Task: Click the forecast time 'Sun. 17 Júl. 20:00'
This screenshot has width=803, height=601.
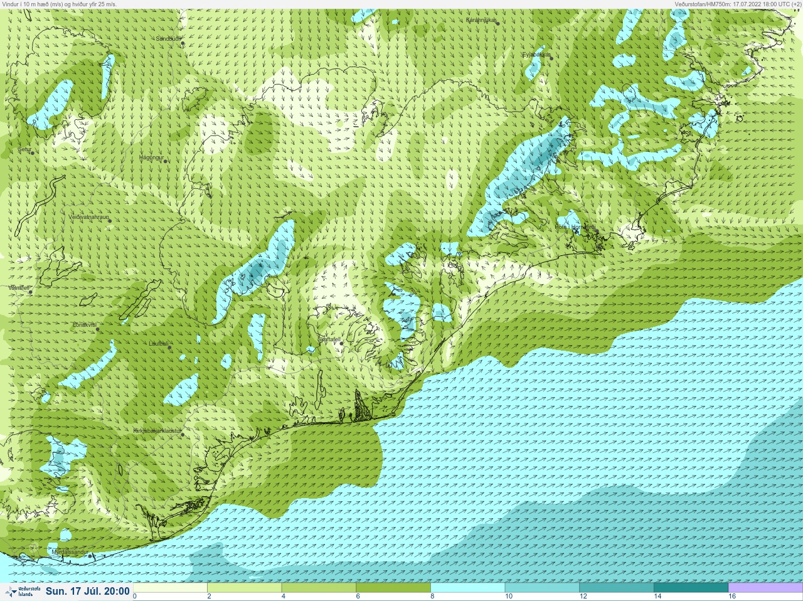Action: (88, 591)
